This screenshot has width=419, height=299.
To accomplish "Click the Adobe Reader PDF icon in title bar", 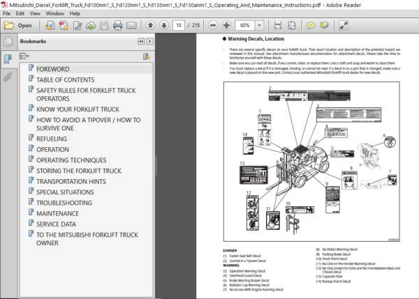I will tap(4, 5).
